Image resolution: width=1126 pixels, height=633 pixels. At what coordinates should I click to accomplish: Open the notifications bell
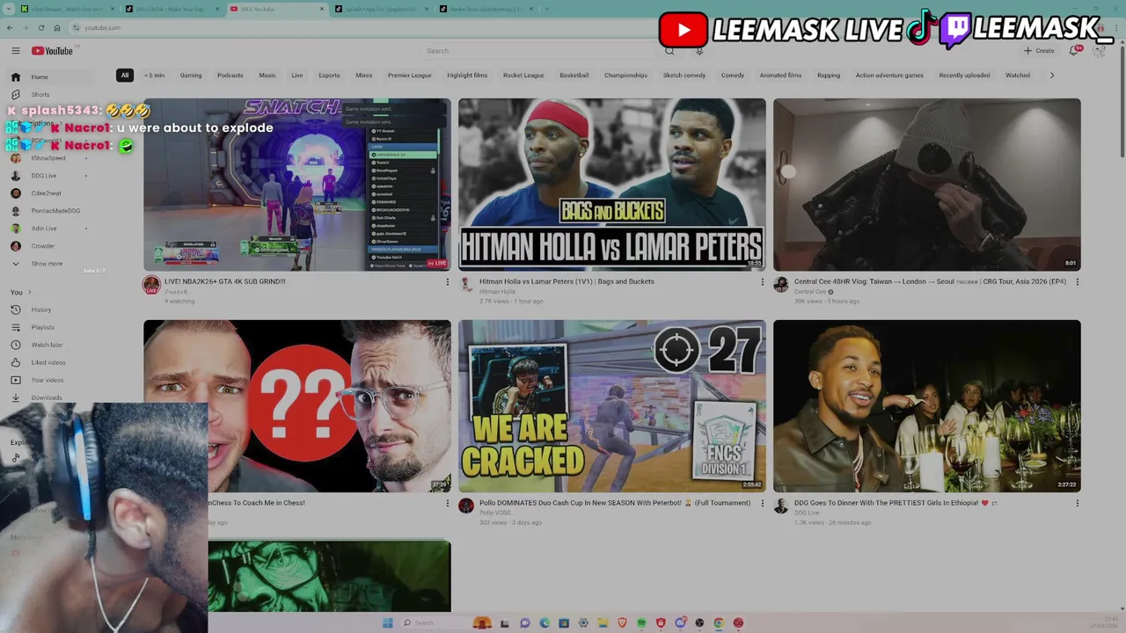pyautogui.click(x=1074, y=51)
